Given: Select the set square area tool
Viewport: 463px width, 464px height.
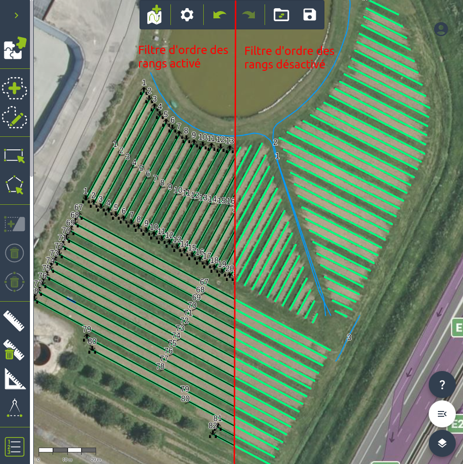Looking at the screenshot, I should (14, 379).
